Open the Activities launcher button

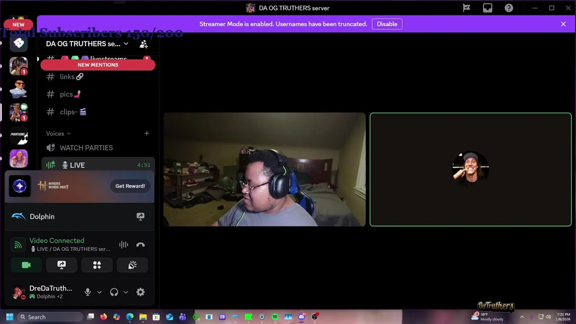tap(97, 265)
